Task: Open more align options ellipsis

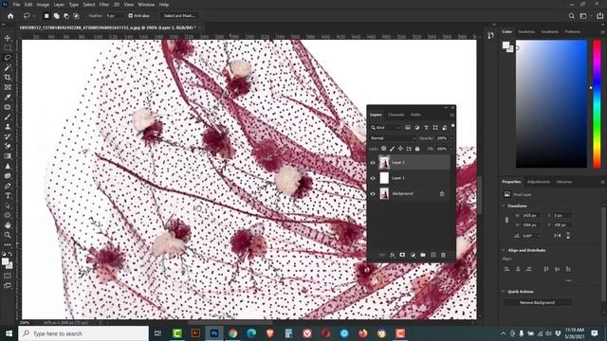Action: [x=569, y=280]
